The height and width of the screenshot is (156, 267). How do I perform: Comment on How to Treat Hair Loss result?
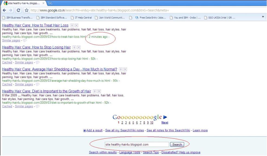click(25, 41)
